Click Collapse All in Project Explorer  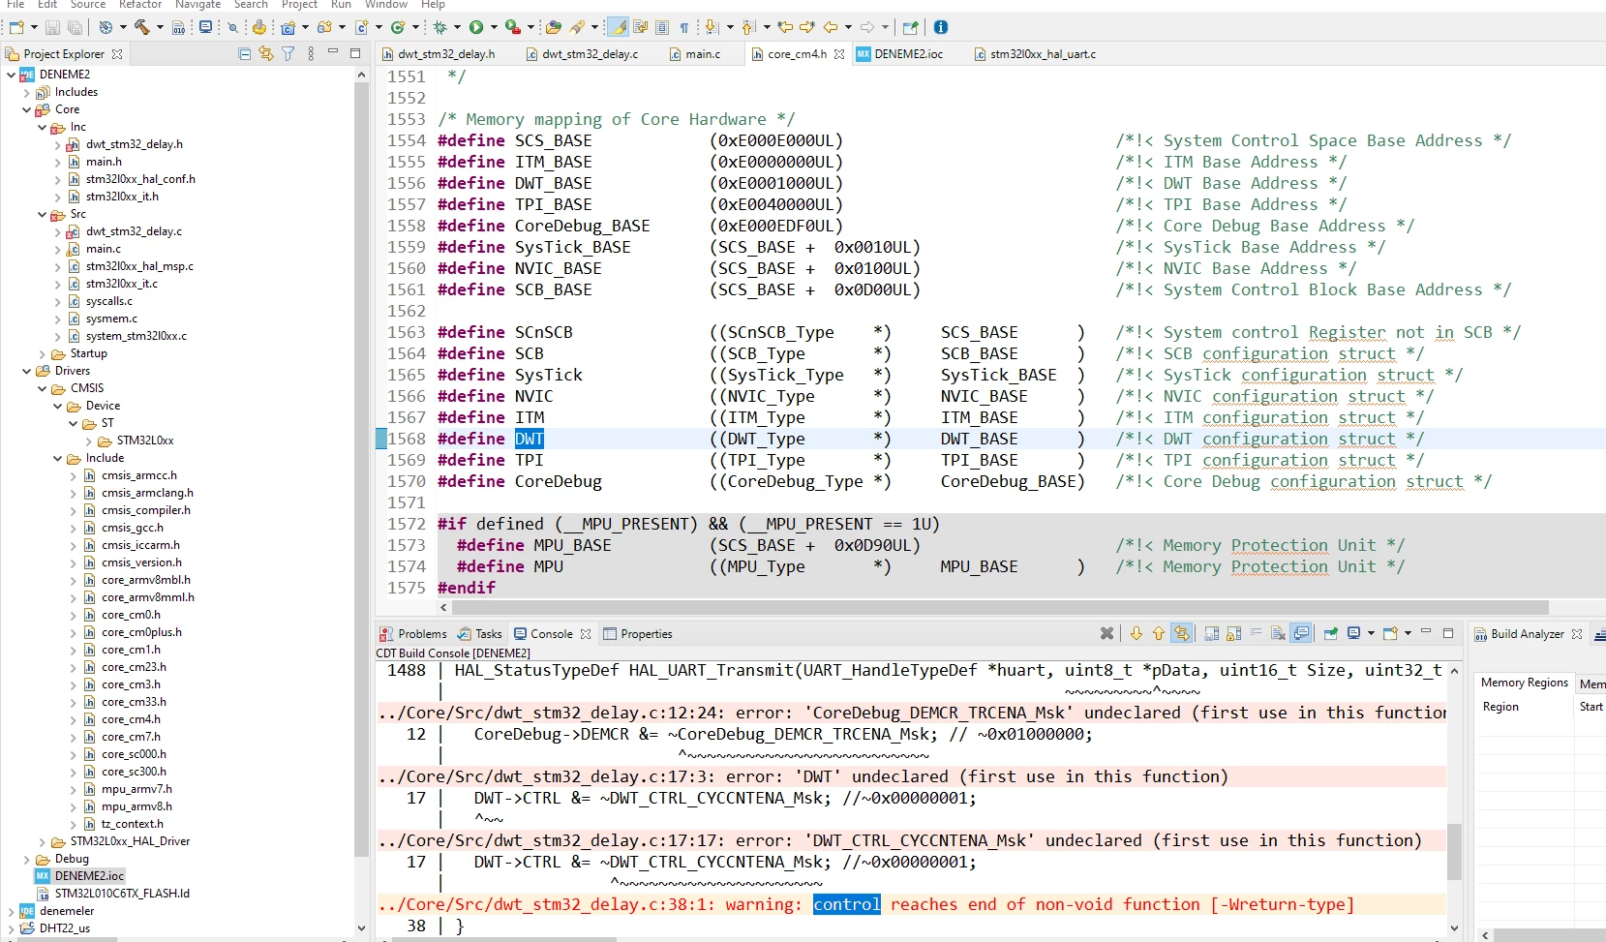pyautogui.click(x=244, y=53)
